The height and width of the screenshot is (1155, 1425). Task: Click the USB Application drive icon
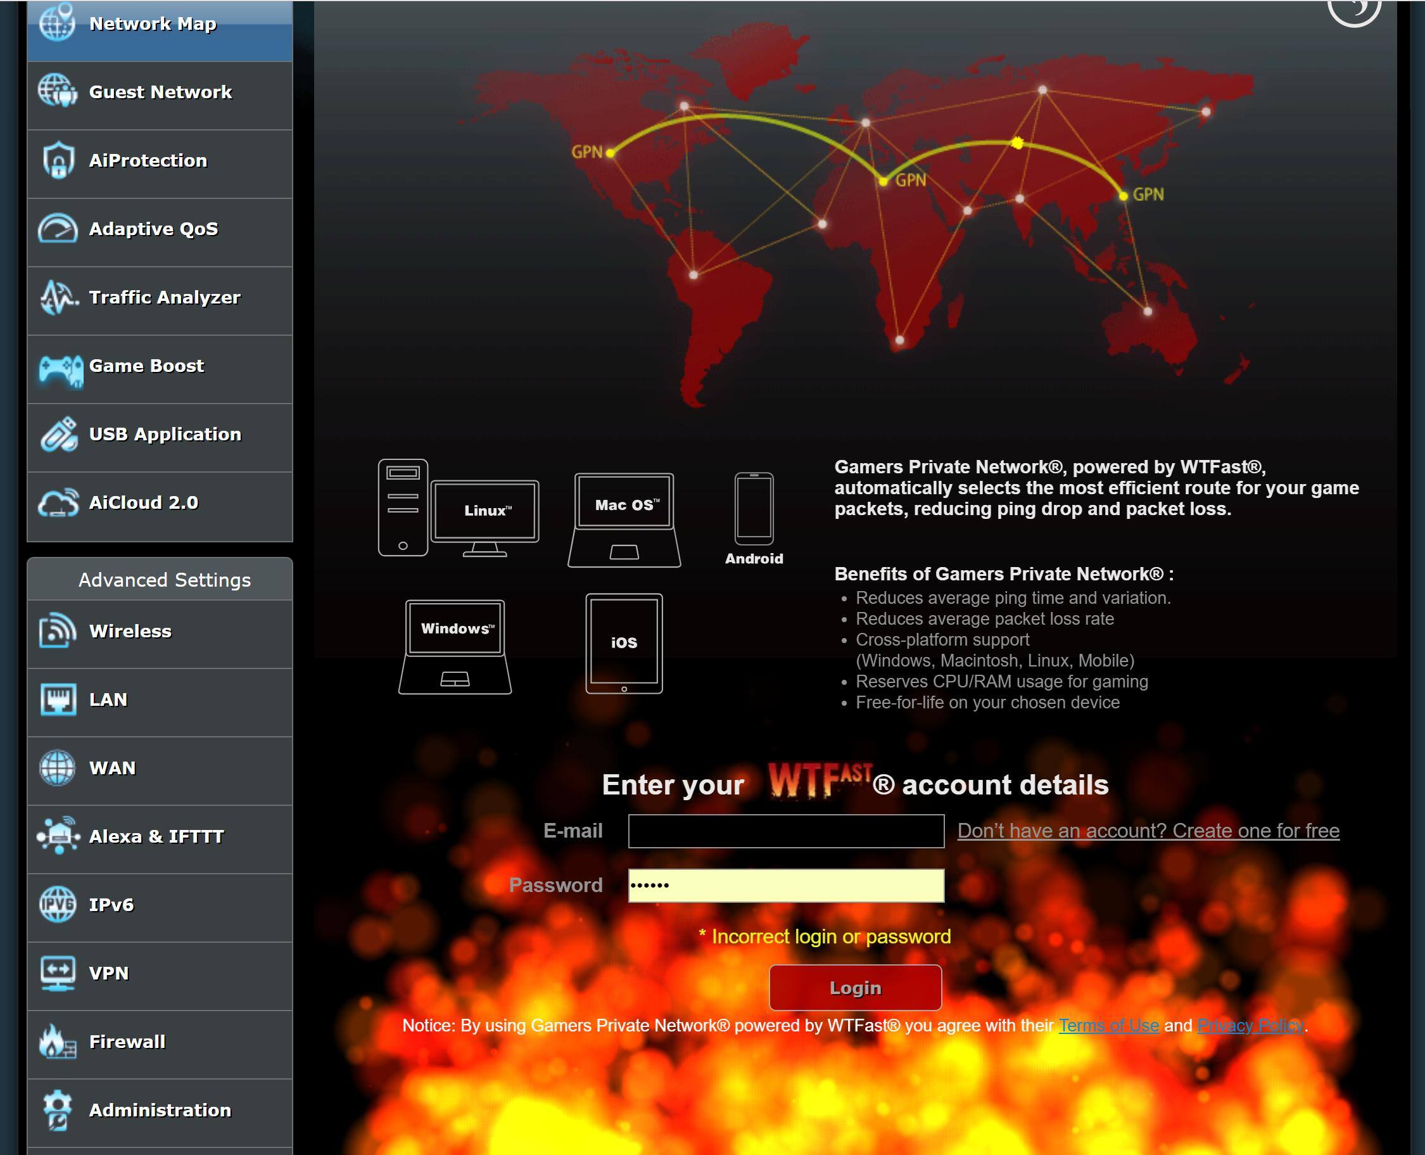[x=58, y=435]
